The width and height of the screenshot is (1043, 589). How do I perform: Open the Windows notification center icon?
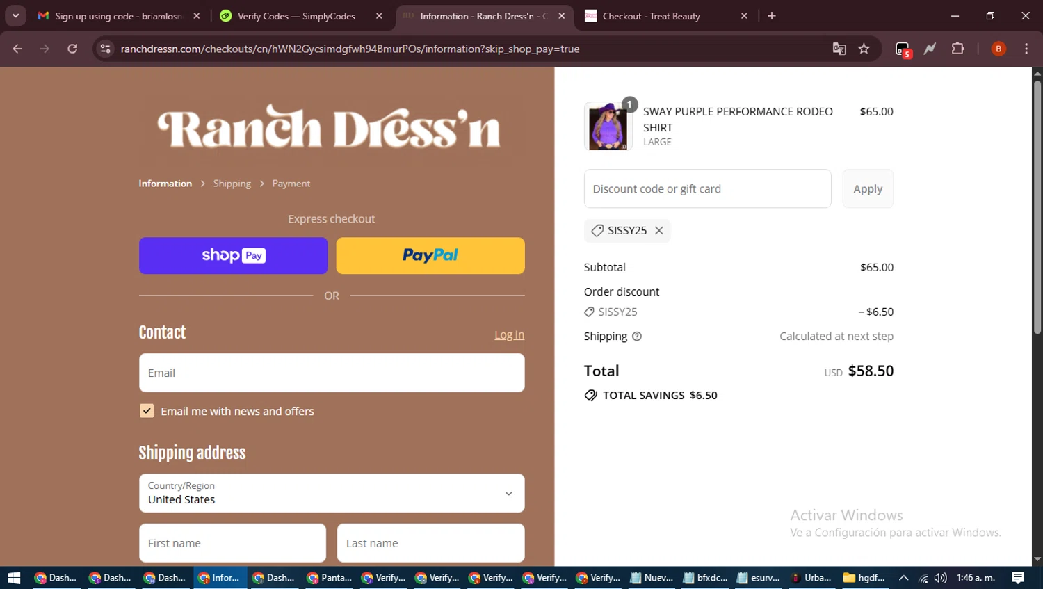pyautogui.click(x=1018, y=578)
